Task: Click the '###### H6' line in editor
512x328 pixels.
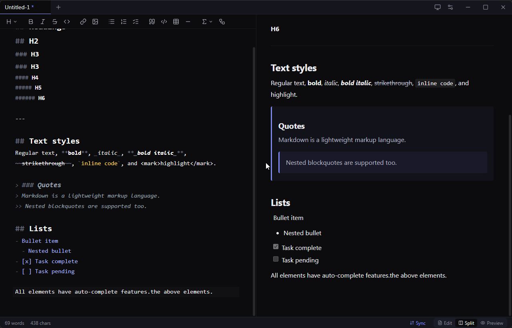Action: pos(30,98)
